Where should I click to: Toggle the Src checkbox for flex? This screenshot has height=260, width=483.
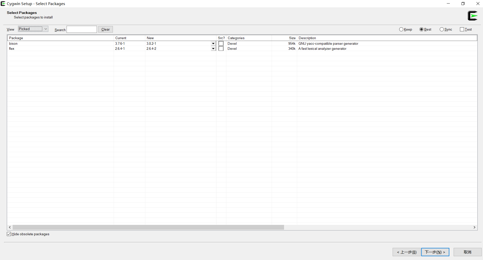(x=221, y=49)
